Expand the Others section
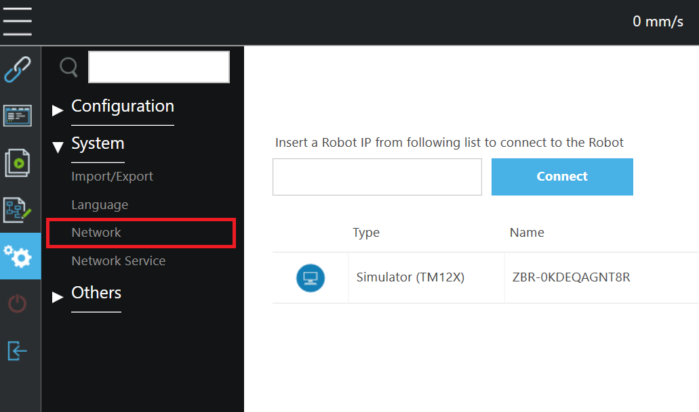Viewport: 699px width, 412px height. [x=96, y=293]
